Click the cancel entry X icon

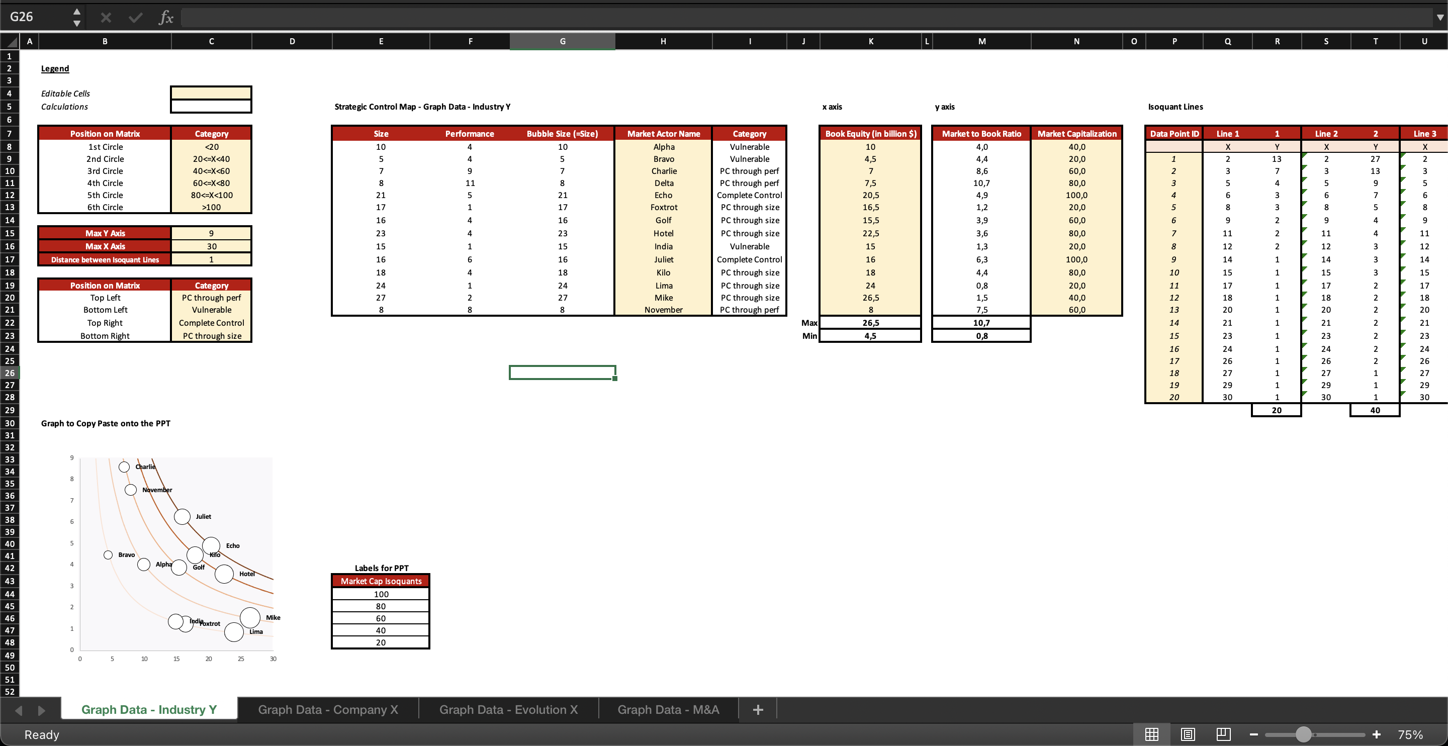coord(106,18)
